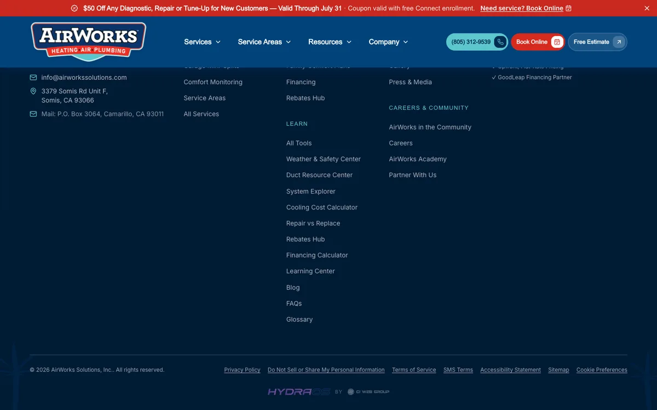This screenshot has height=410, width=657.
Task: Open AirWorks in the Community link
Action: [x=430, y=127]
